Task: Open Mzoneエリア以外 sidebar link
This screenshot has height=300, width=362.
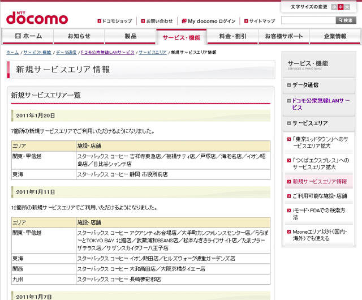Action: 320,235
